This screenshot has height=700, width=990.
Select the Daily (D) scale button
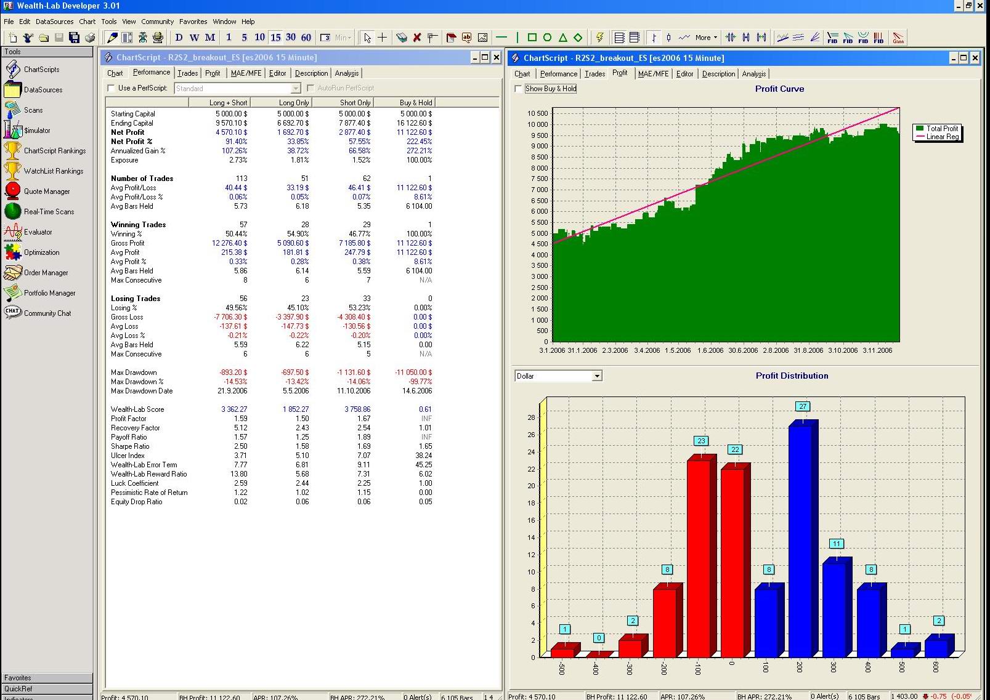179,38
